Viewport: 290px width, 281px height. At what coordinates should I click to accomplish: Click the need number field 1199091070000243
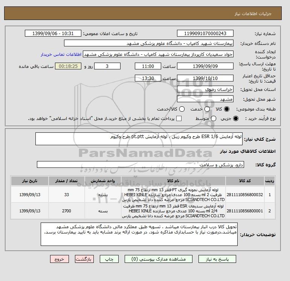205,33
